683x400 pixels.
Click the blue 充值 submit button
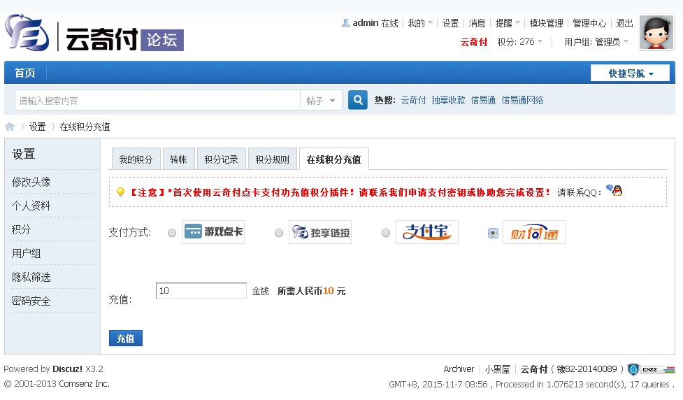coord(125,338)
